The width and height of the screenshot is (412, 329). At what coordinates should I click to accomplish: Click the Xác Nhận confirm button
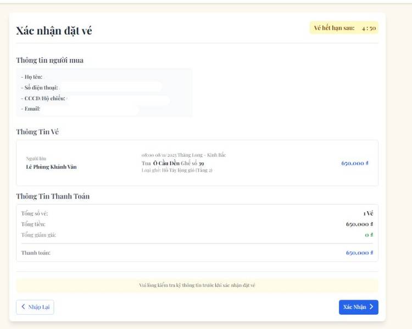[x=358, y=307]
